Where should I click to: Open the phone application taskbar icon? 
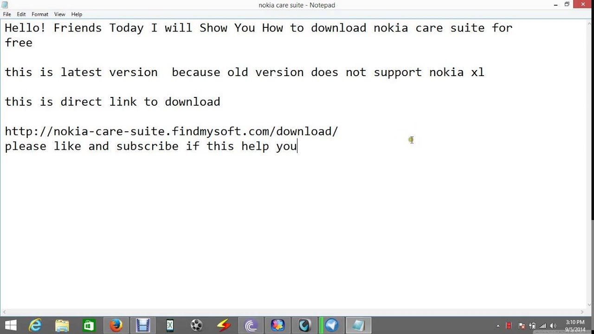click(x=170, y=325)
